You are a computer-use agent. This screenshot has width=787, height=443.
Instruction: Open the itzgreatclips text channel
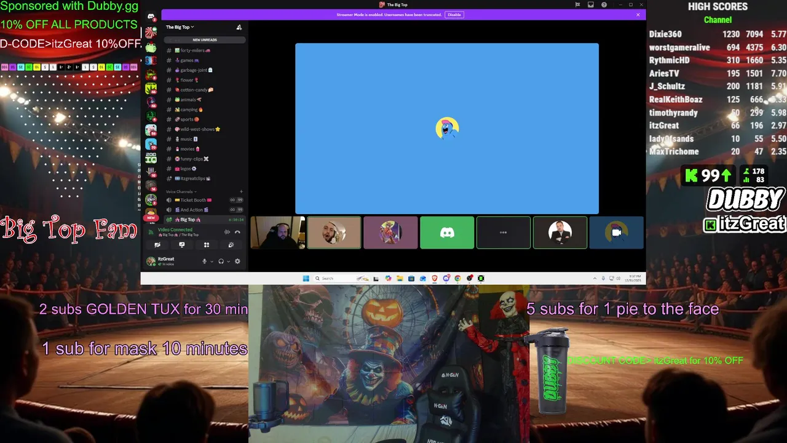tap(205, 178)
